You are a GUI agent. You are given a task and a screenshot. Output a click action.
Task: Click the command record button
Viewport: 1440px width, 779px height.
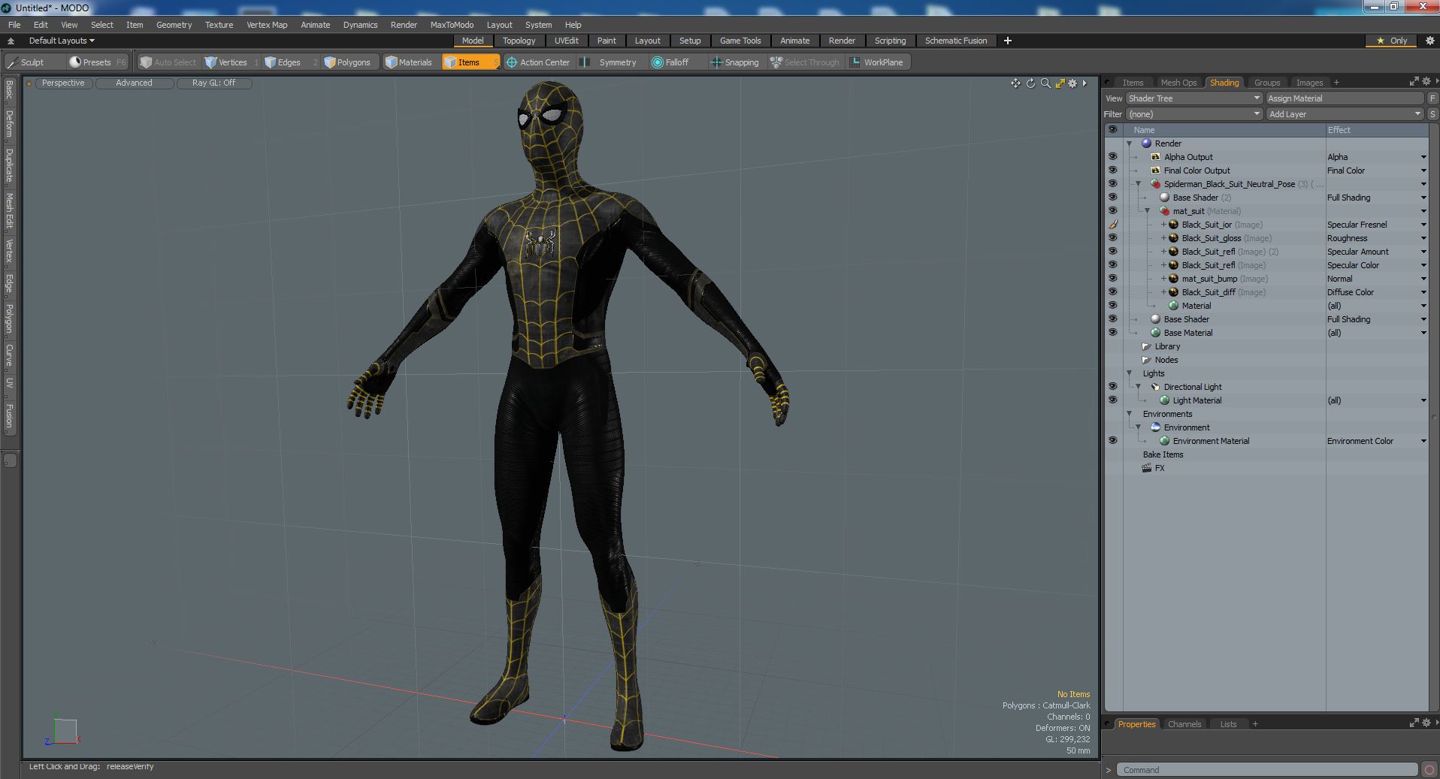pos(1429,769)
